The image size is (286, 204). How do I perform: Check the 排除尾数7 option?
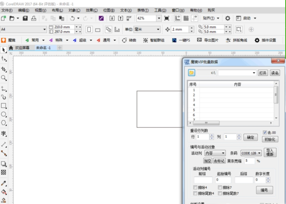[x=220, y=193]
